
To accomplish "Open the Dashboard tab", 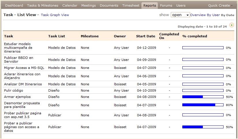I will pyautogui.click(x=14, y=5).
